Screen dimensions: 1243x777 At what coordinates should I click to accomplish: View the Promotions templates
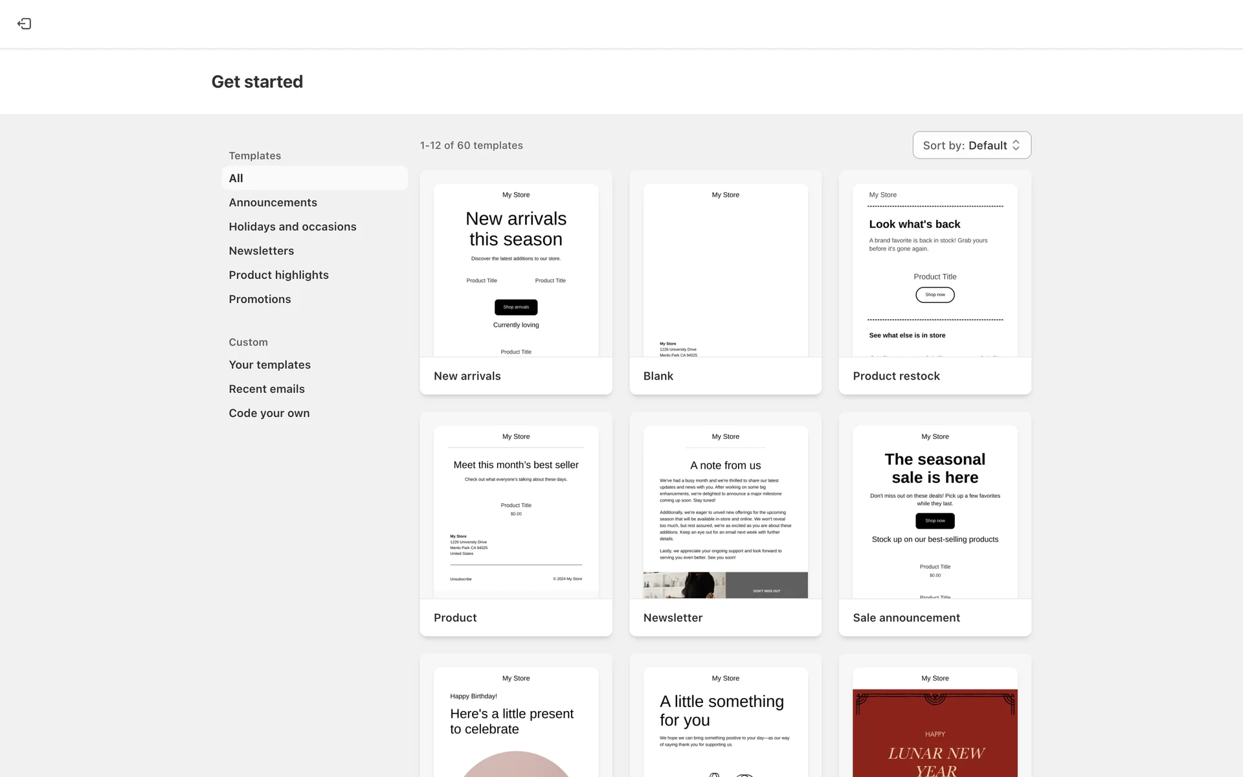pyautogui.click(x=260, y=299)
